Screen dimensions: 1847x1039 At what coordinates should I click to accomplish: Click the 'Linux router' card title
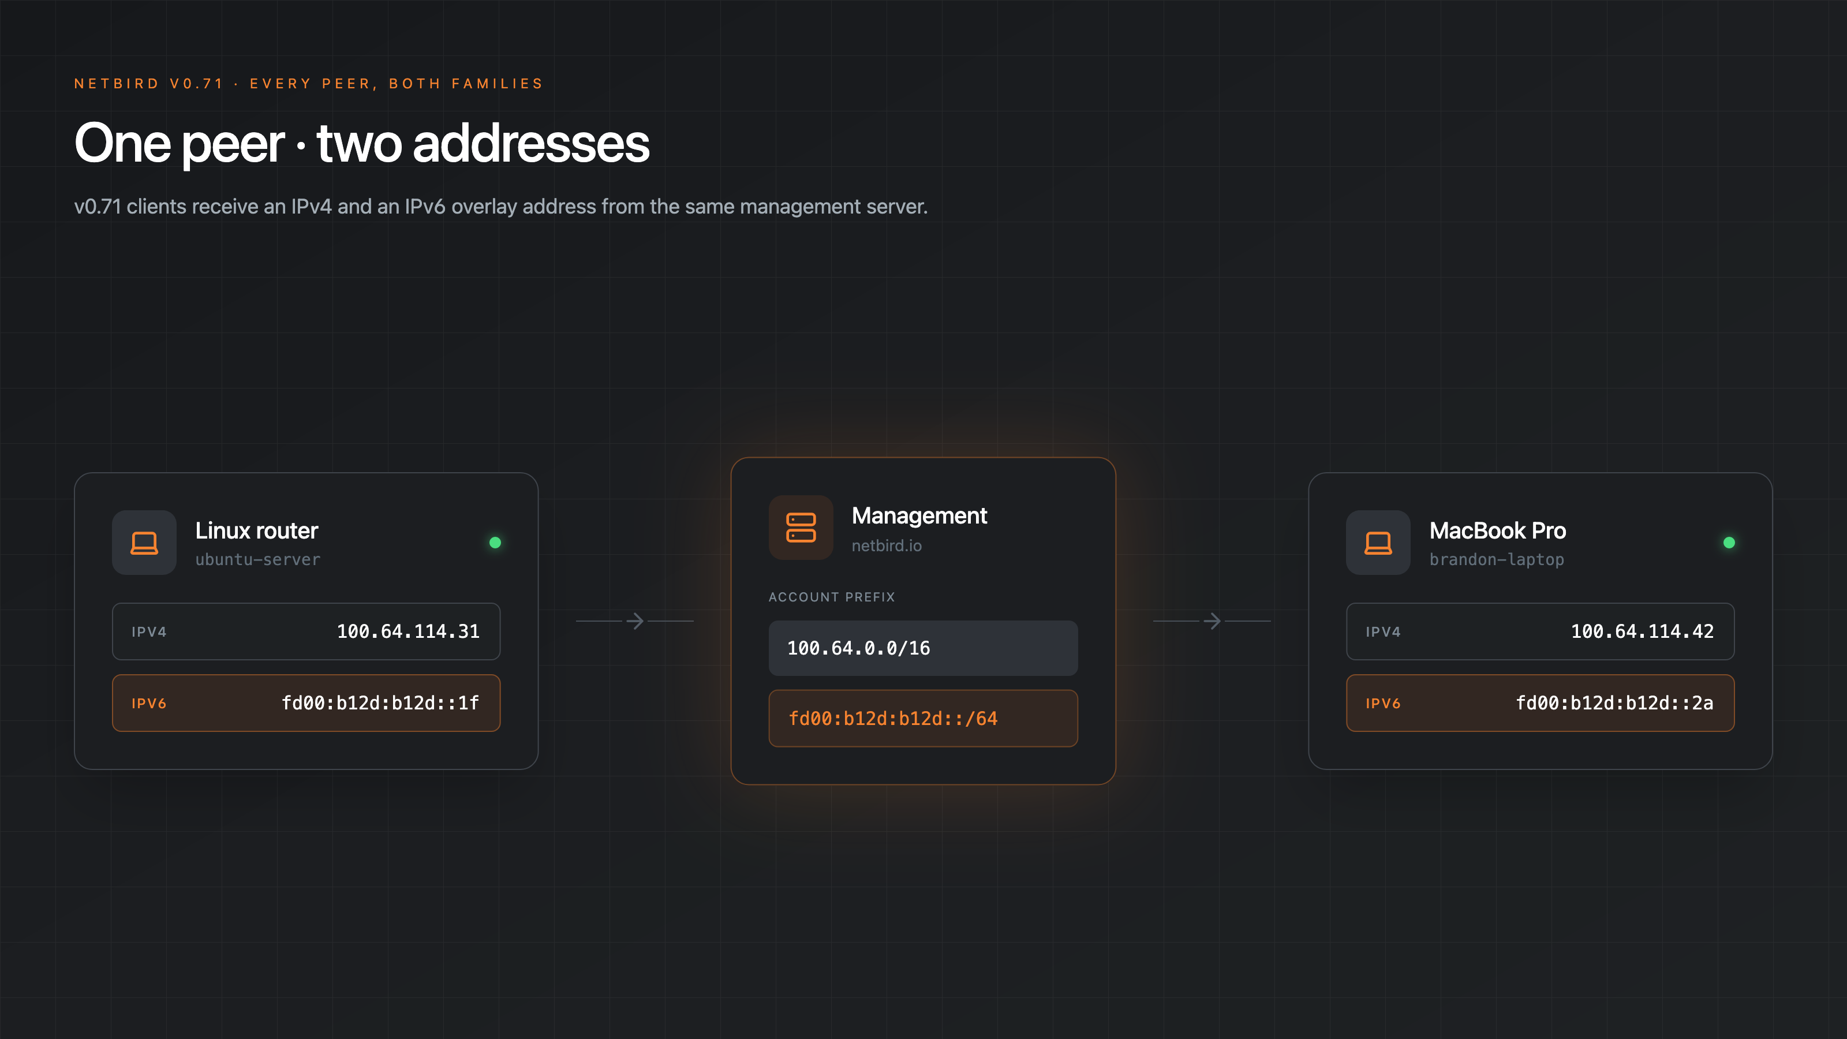tap(257, 530)
